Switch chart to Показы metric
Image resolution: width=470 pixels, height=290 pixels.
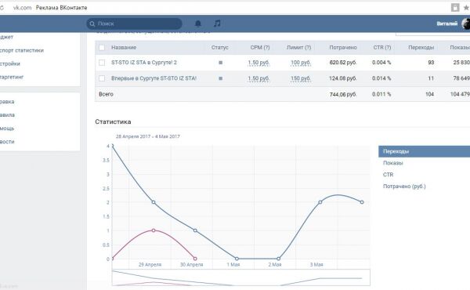pyautogui.click(x=393, y=163)
